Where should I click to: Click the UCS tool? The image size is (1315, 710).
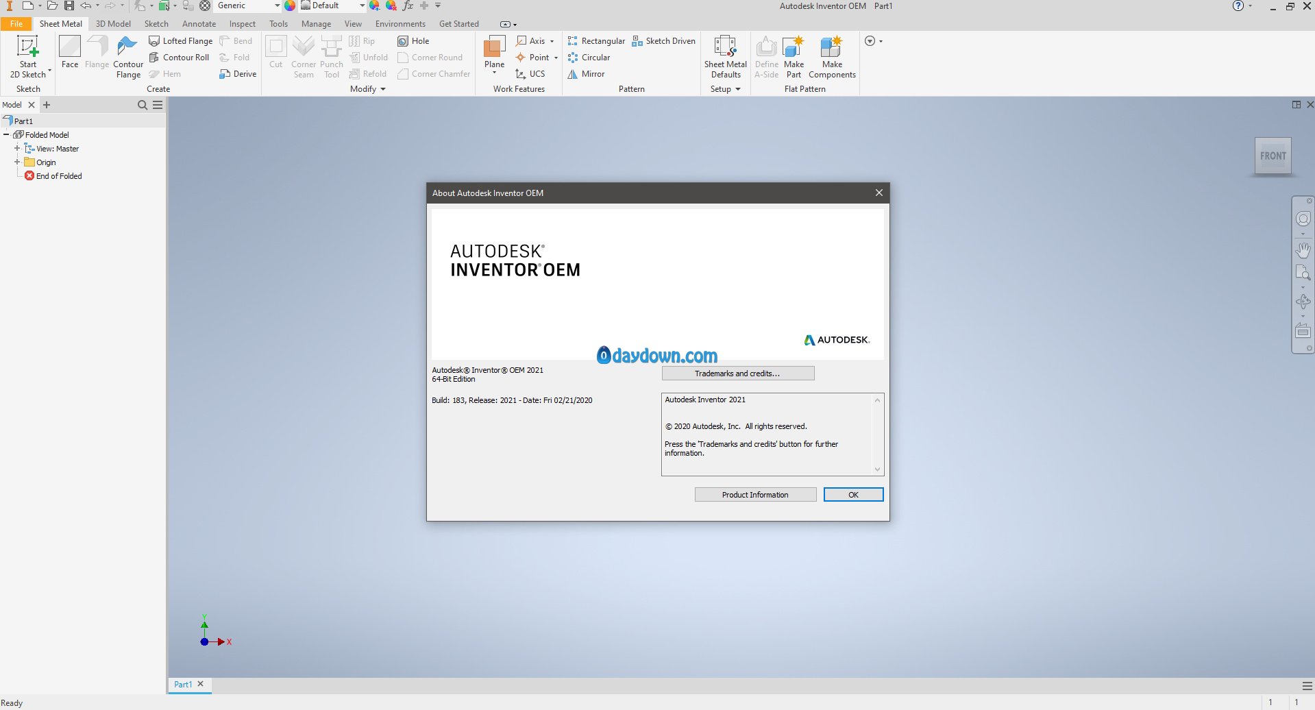coord(530,74)
